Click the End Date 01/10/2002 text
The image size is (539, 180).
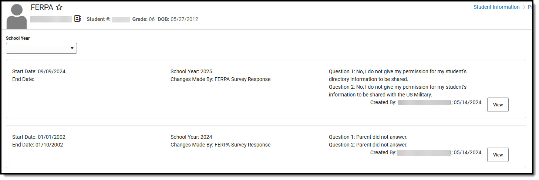click(37, 145)
